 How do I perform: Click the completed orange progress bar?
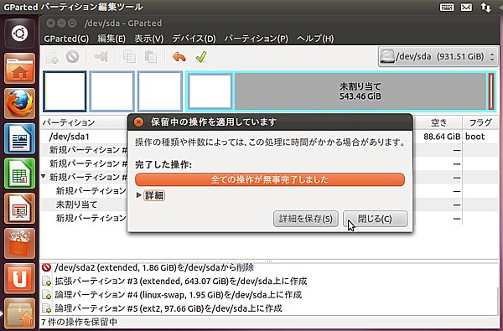(270, 179)
